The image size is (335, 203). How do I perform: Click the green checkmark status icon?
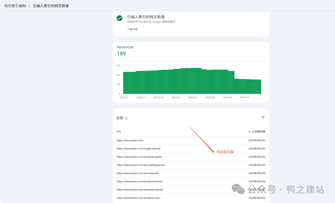[119, 18]
